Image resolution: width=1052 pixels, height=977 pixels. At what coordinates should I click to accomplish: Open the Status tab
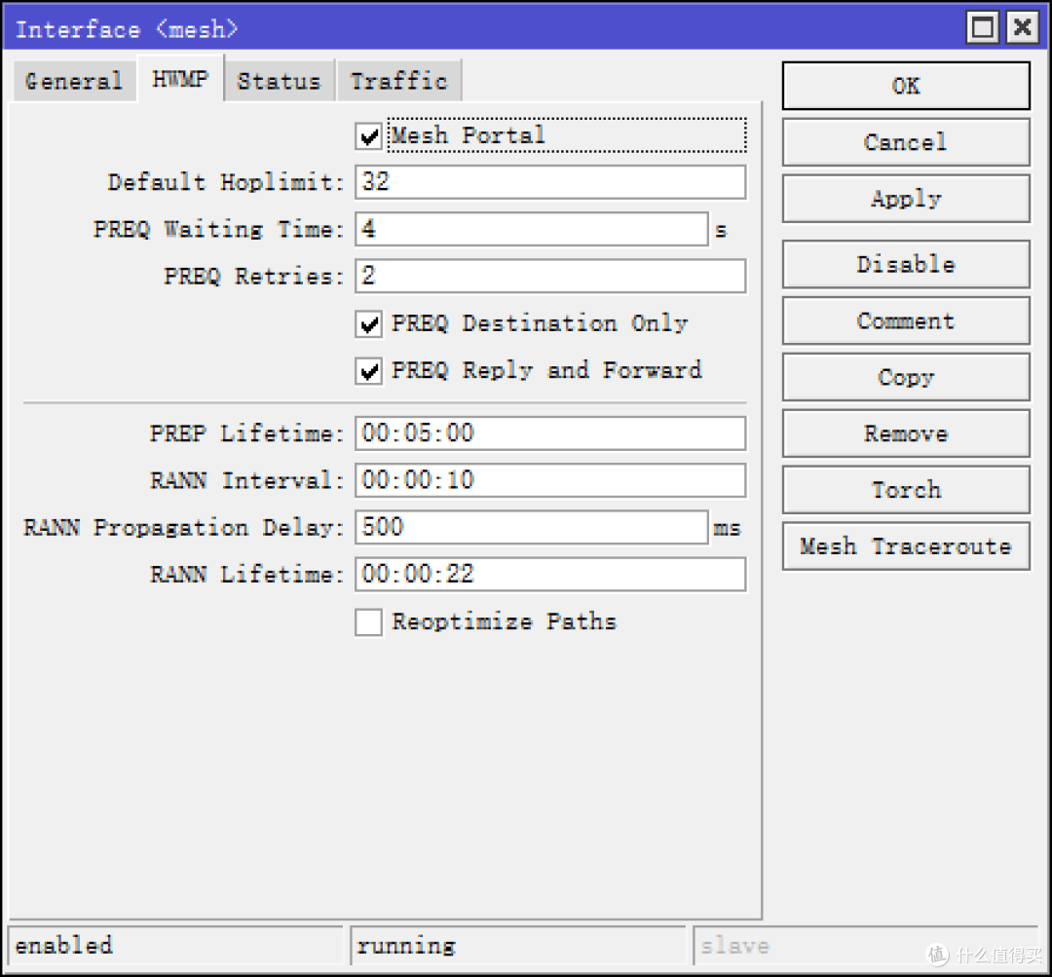279,81
